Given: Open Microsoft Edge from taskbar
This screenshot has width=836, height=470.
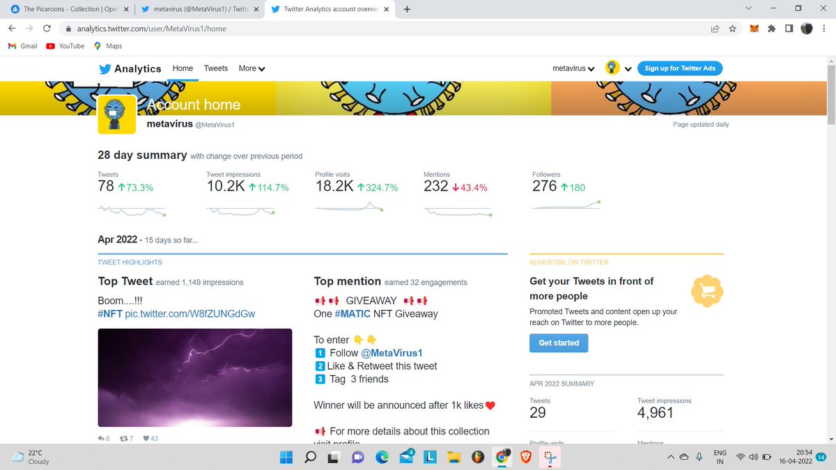Looking at the screenshot, I should point(382,457).
